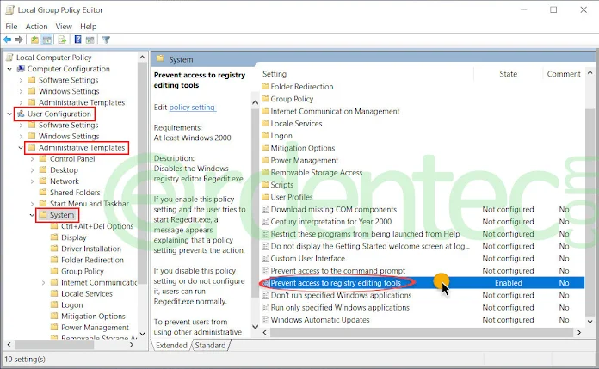Screen dimensions: 599x369
Task: Open the Help menu
Action: coord(89,27)
